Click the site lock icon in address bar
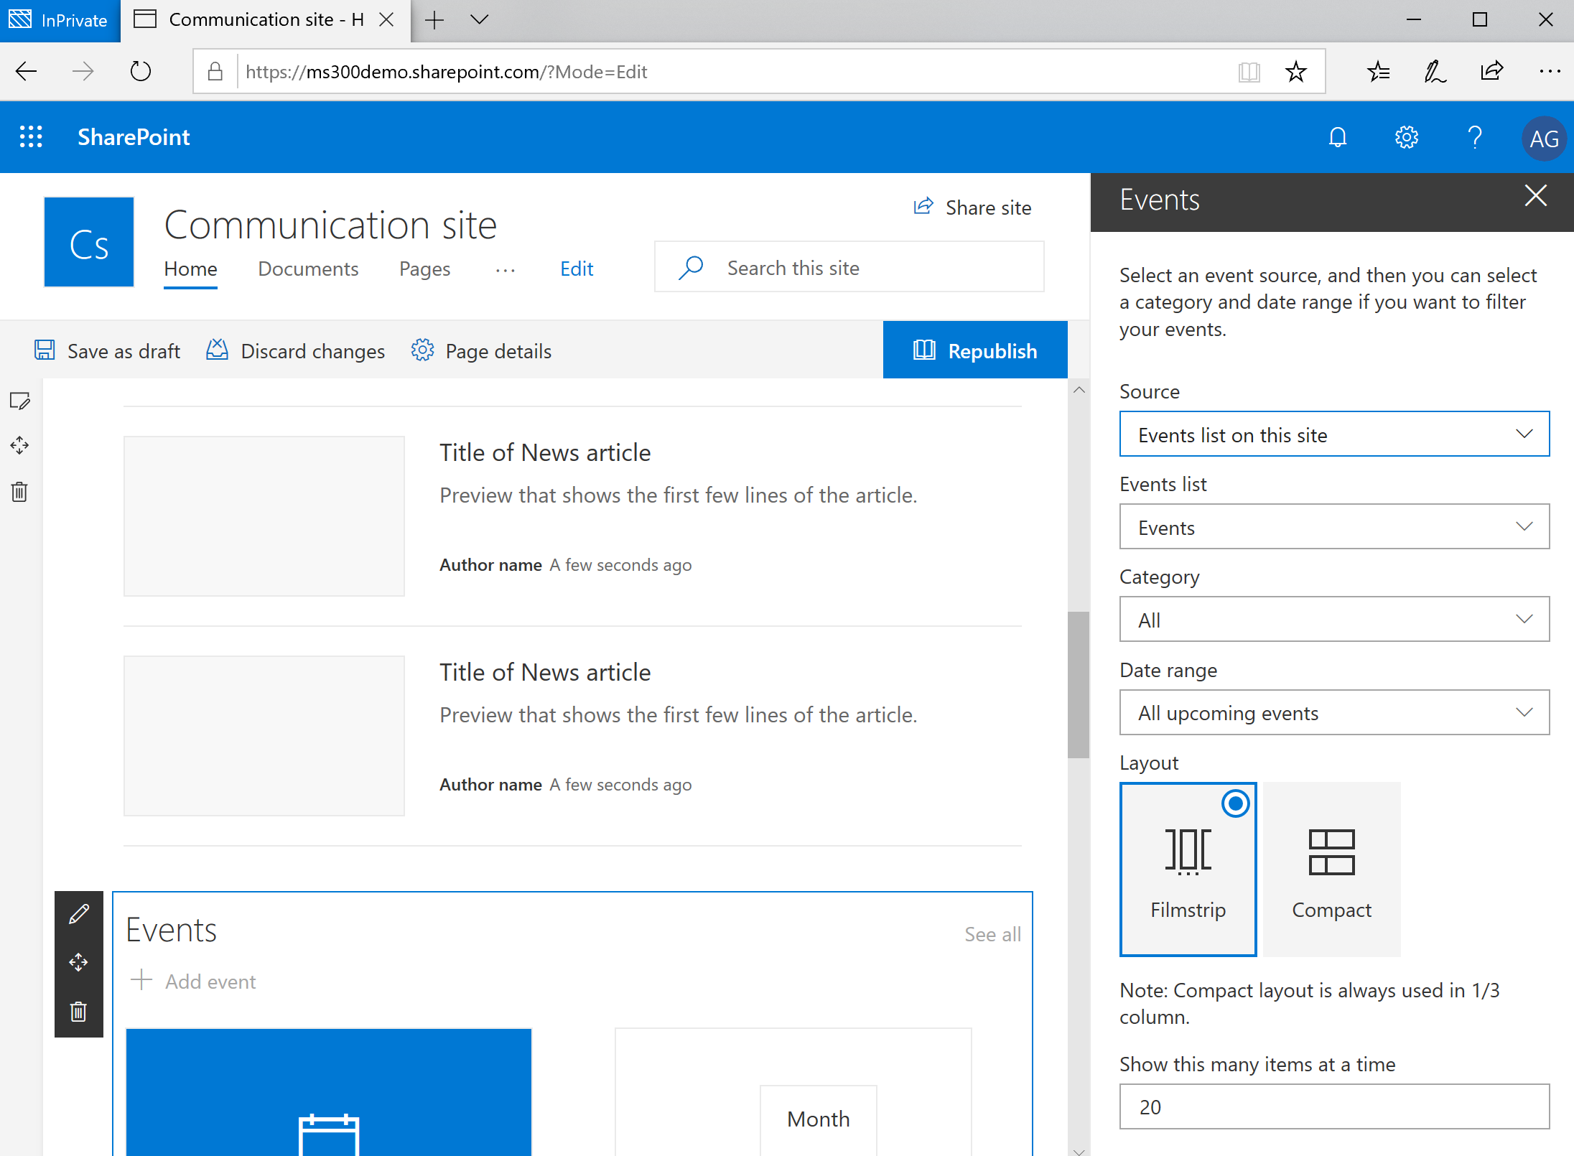Viewport: 1574px width, 1156px height. click(x=215, y=71)
